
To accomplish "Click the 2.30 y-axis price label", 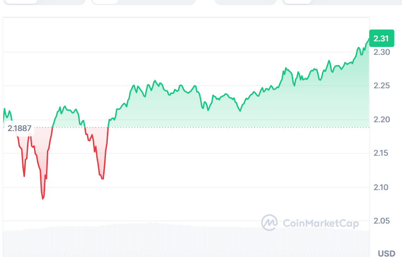I will pos(383,53).
